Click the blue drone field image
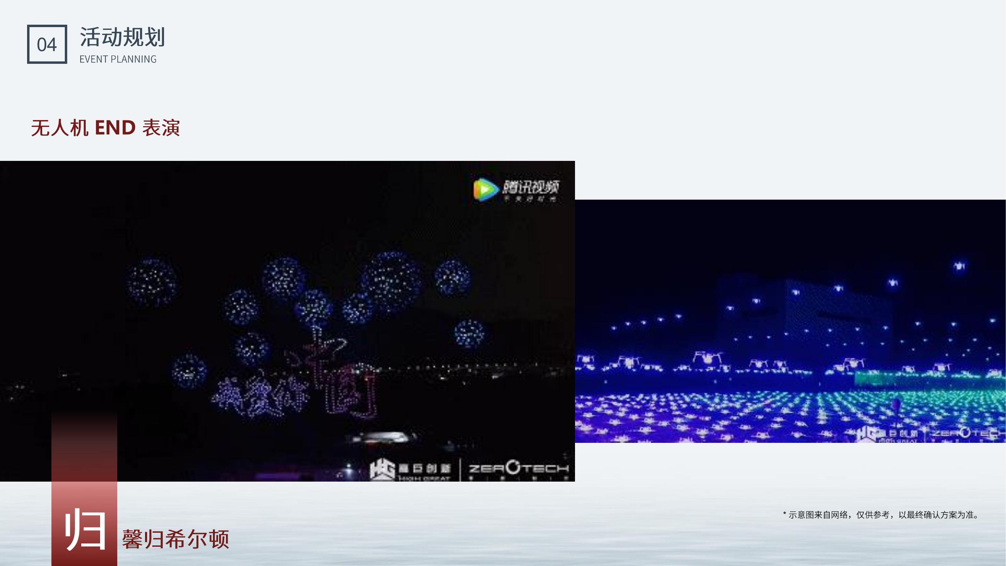Screen dimensions: 1006x566 (790, 321)
